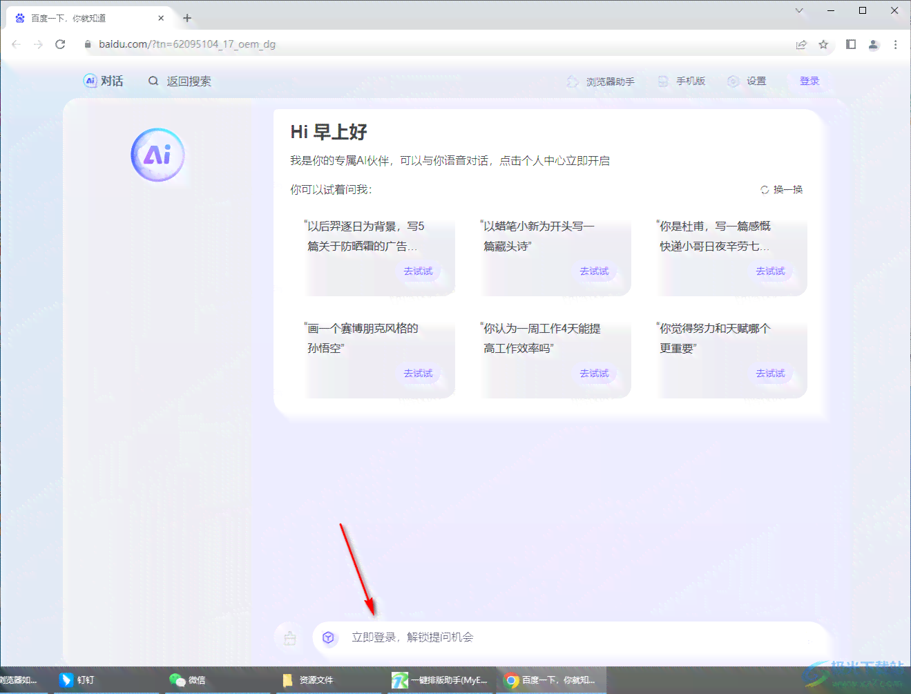Image resolution: width=911 pixels, height=694 pixels.
Task: Open 手机版 link
Action: click(691, 81)
